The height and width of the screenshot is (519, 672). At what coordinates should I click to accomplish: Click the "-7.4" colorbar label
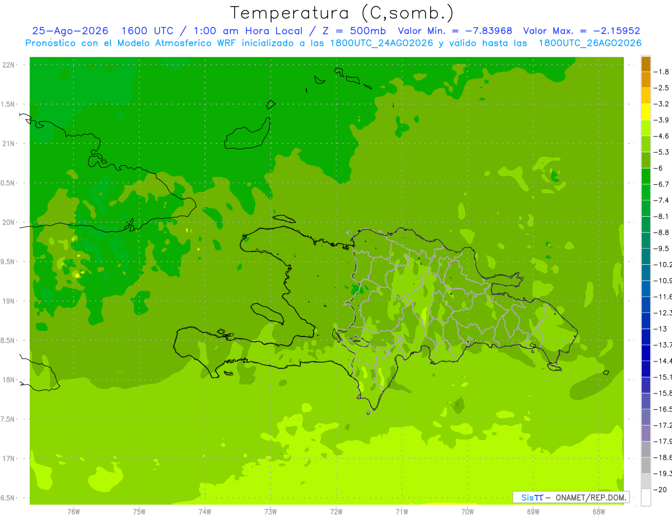(661, 200)
